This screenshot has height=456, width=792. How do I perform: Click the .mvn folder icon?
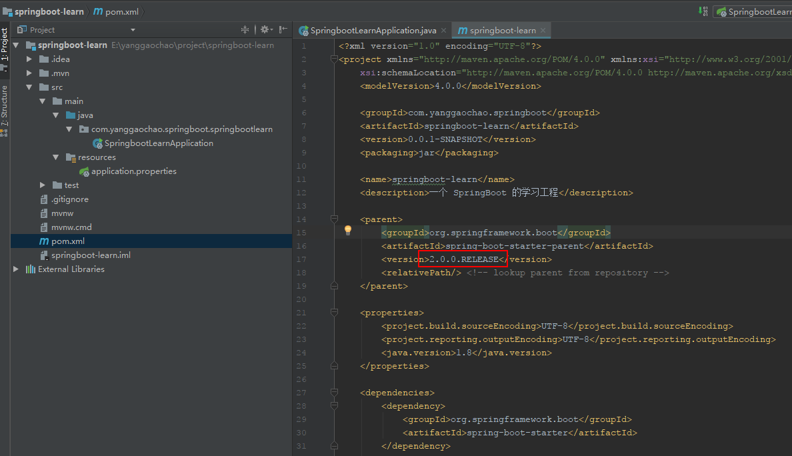point(44,73)
